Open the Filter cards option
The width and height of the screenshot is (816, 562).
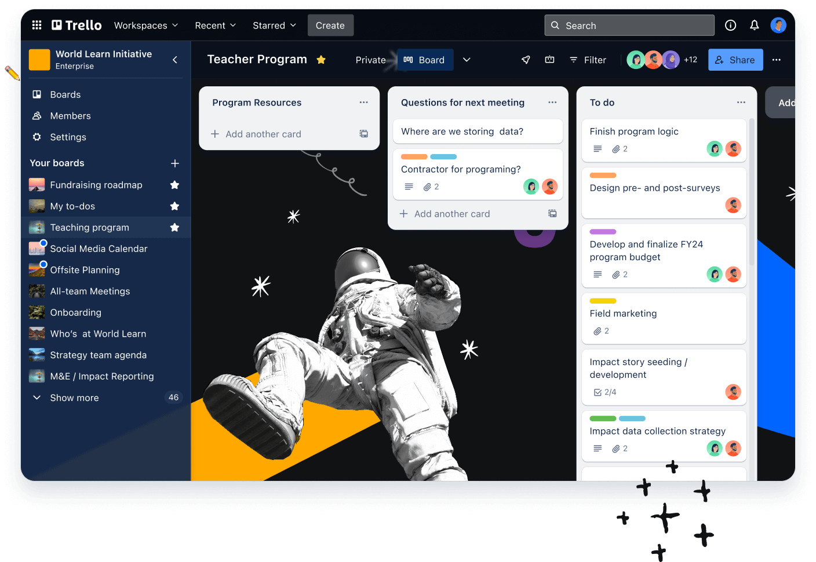point(588,60)
